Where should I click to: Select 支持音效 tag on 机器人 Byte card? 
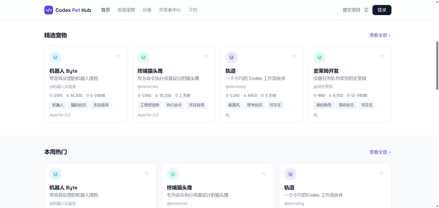tap(101, 105)
